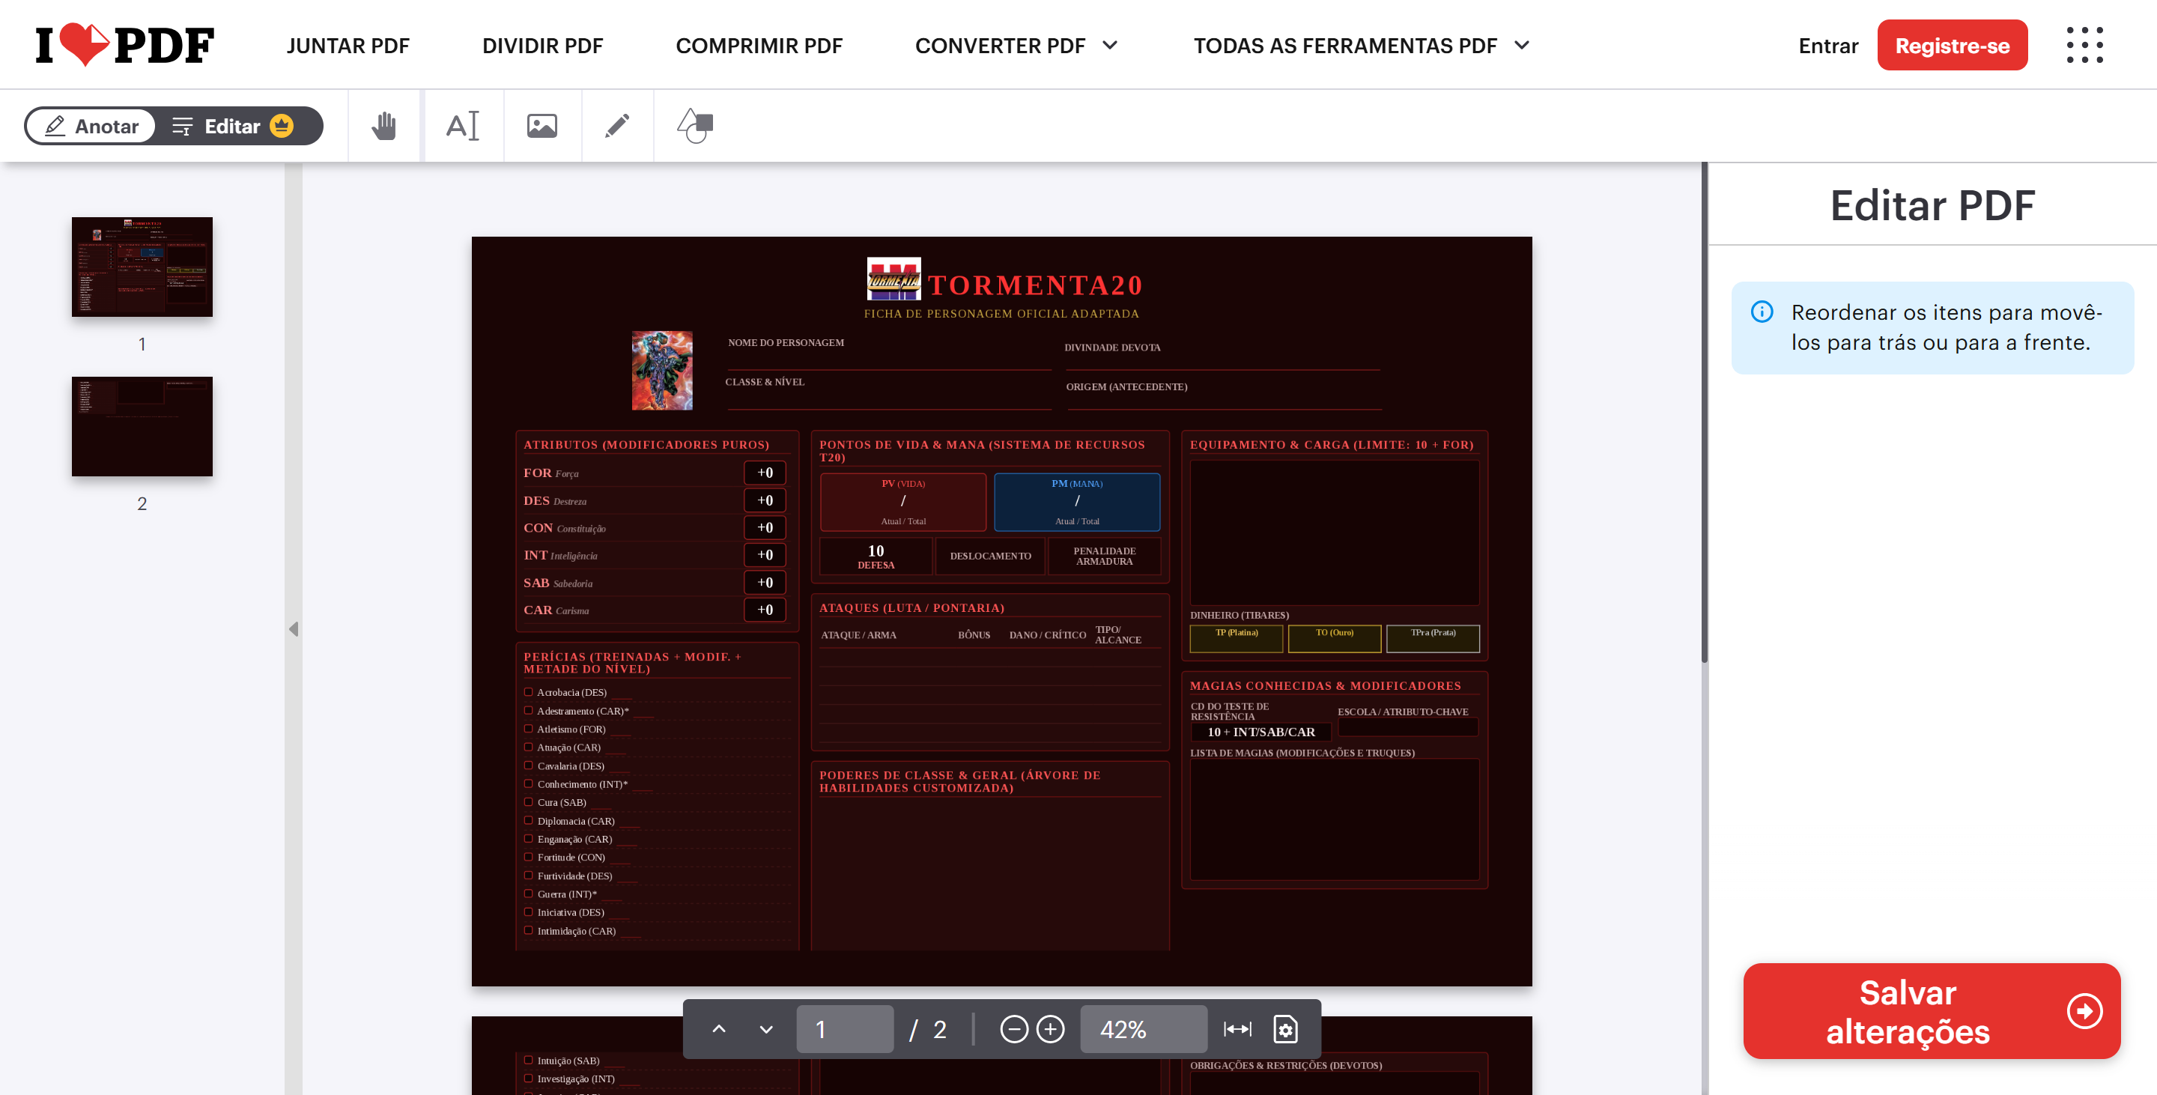Click NOME DO PERSONAGEM field label
The height and width of the screenshot is (1095, 2157).
[x=786, y=342]
